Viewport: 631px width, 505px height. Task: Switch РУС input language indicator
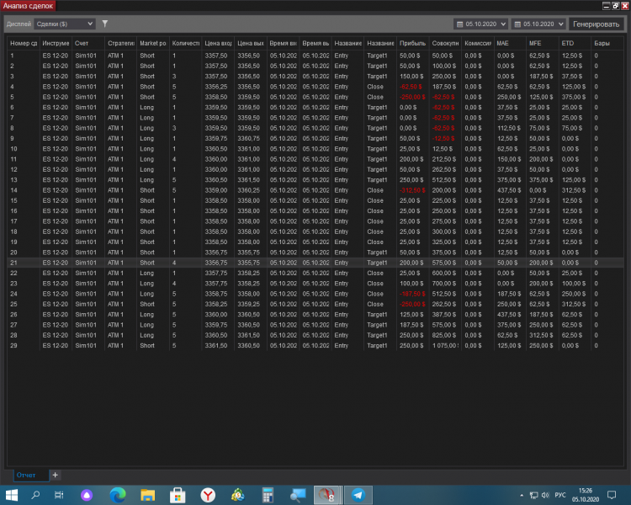560,496
